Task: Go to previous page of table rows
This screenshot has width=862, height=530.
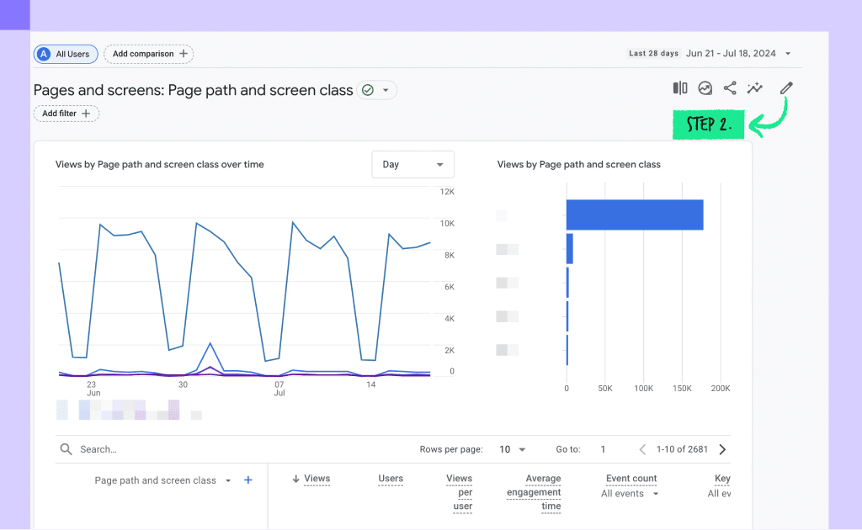Action: click(x=642, y=449)
